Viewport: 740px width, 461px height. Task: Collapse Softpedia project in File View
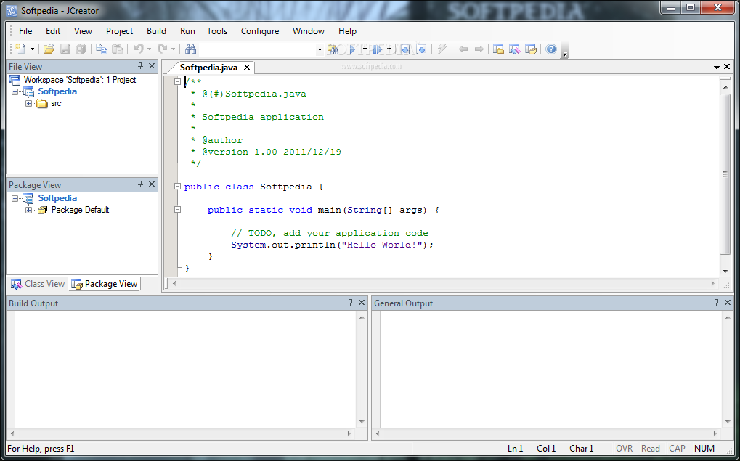coord(15,91)
